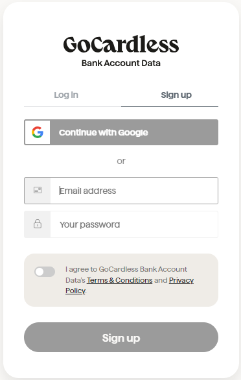Continue with Google sign-up button
This screenshot has width=241, height=380.
coord(121,132)
